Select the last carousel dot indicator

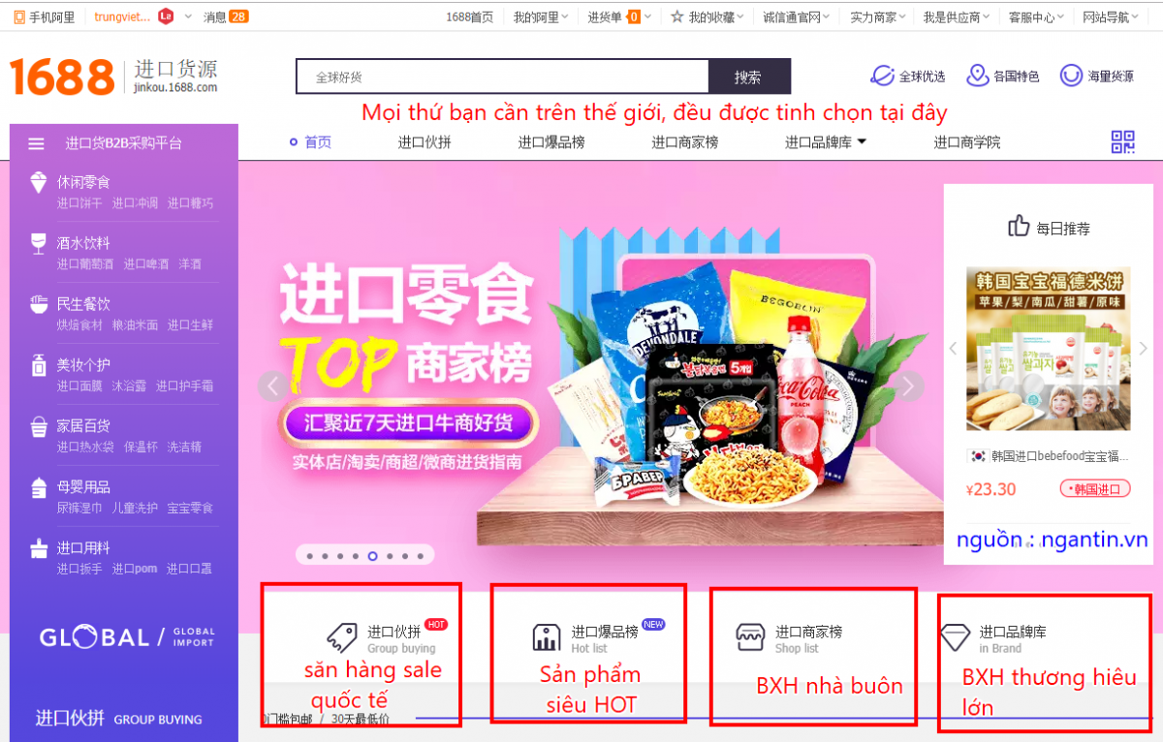coord(421,556)
